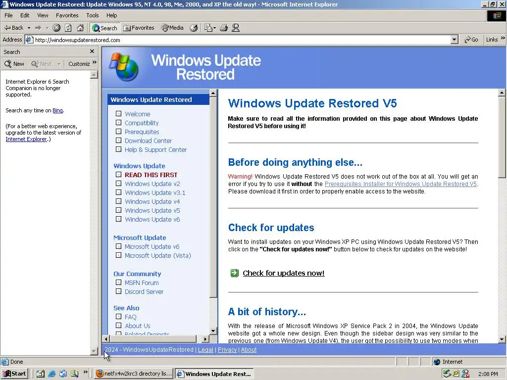Click the magnifier Quick Launch icon
Screen dimensions: 507x380
(75, 374)
